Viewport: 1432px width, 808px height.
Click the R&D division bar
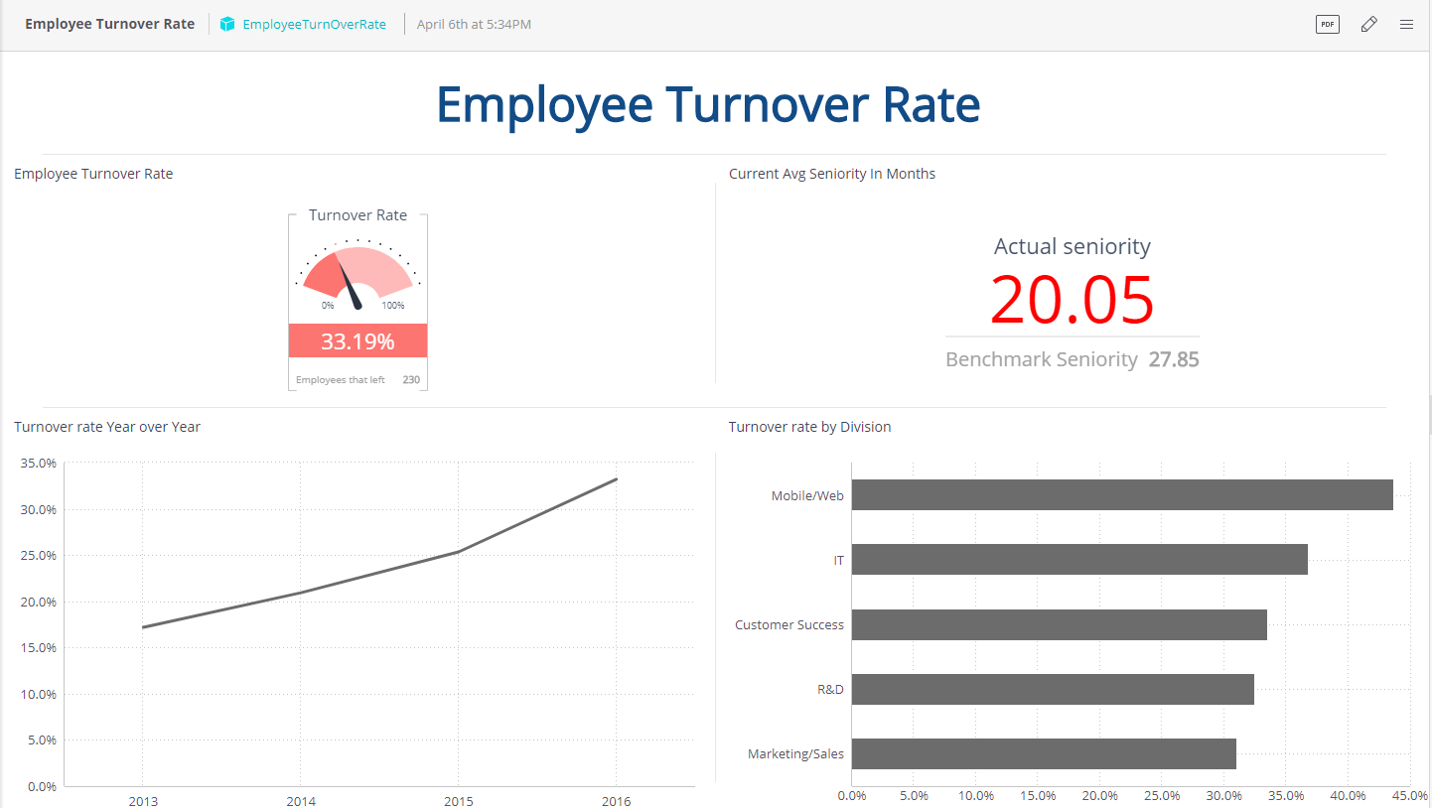pyautogui.click(x=1052, y=689)
